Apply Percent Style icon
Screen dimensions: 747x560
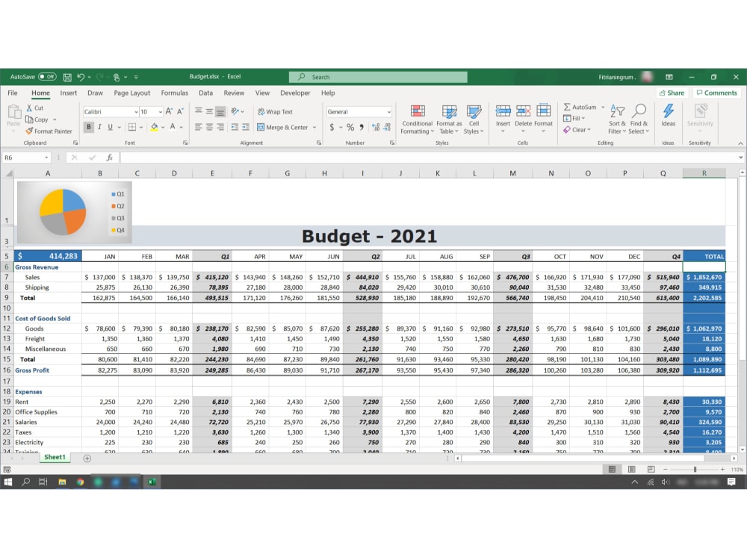coord(350,127)
